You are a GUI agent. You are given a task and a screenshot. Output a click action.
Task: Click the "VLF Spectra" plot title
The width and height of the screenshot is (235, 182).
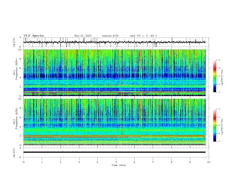tap(34, 36)
